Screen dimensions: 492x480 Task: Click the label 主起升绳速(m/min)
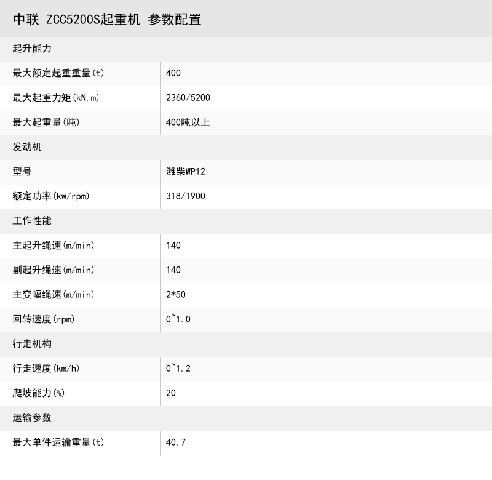(54, 245)
